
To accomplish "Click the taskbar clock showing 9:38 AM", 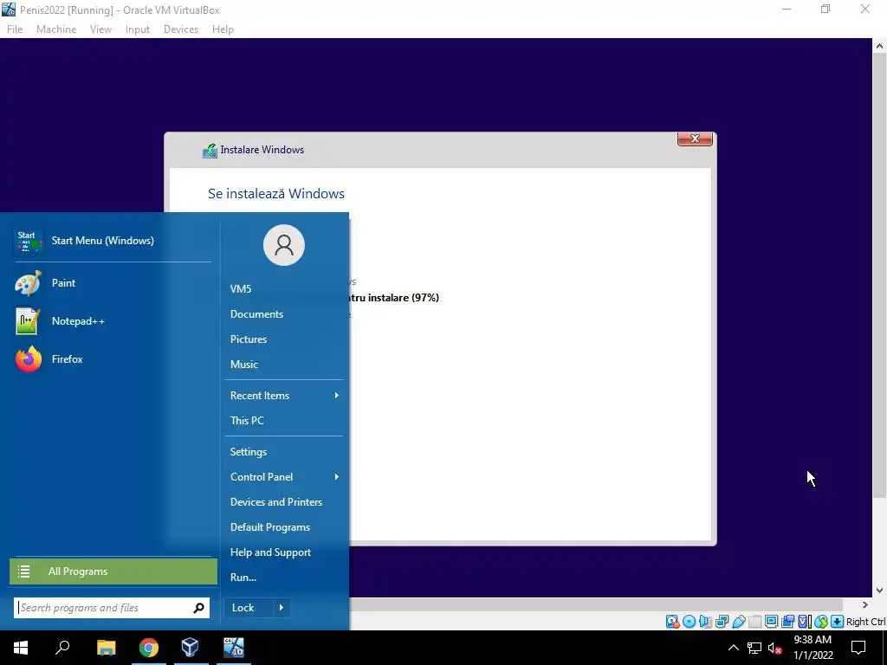I will point(813,648).
